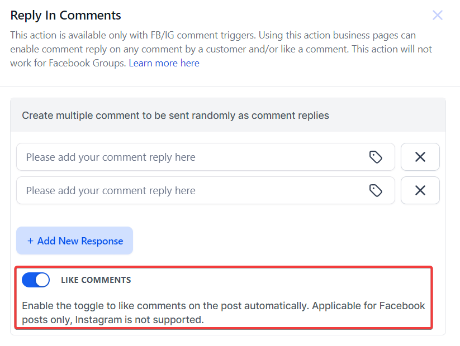The height and width of the screenshot is (346, 460).
Task: Click the plus sign on Add New Response
Action: pos(30,241)
